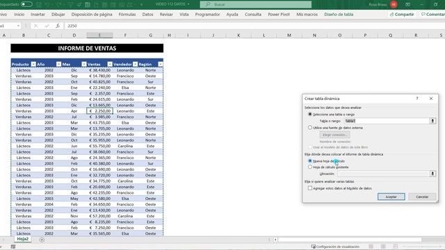Click the 'Tabla o rango' input field
The width and height of the screenshot is (445, 250).
387,121
